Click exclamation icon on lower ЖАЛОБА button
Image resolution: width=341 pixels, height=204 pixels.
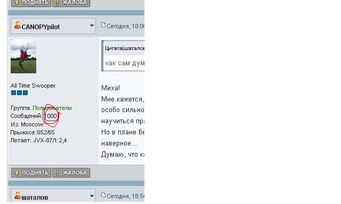pyautogui.click(x=58, y=173)
